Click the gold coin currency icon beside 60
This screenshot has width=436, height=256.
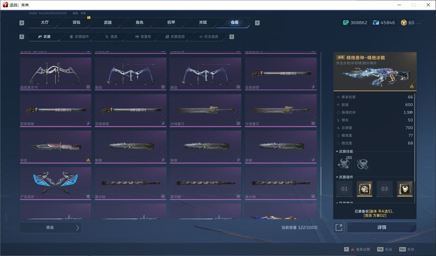tap(404, 23)
